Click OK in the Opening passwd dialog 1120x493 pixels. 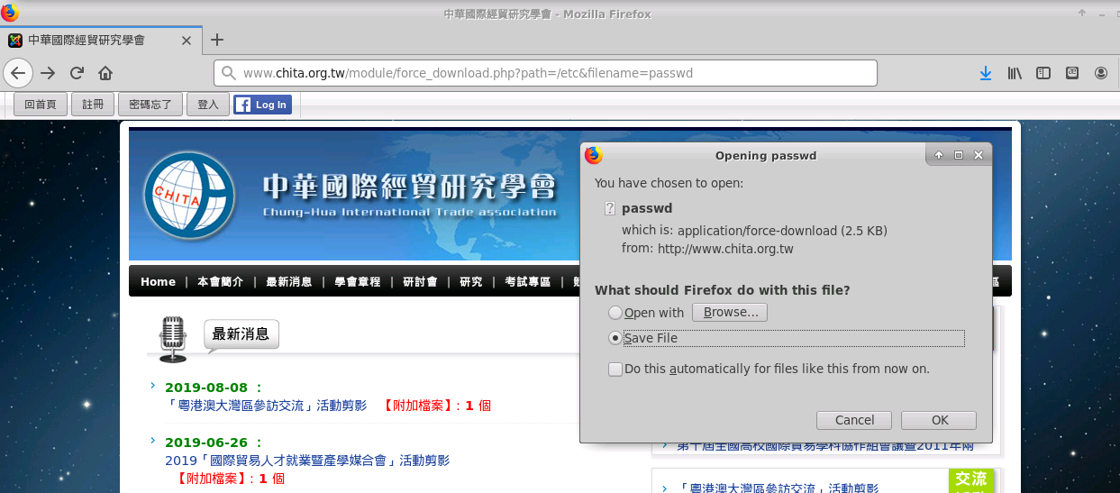tap(939, 420)
